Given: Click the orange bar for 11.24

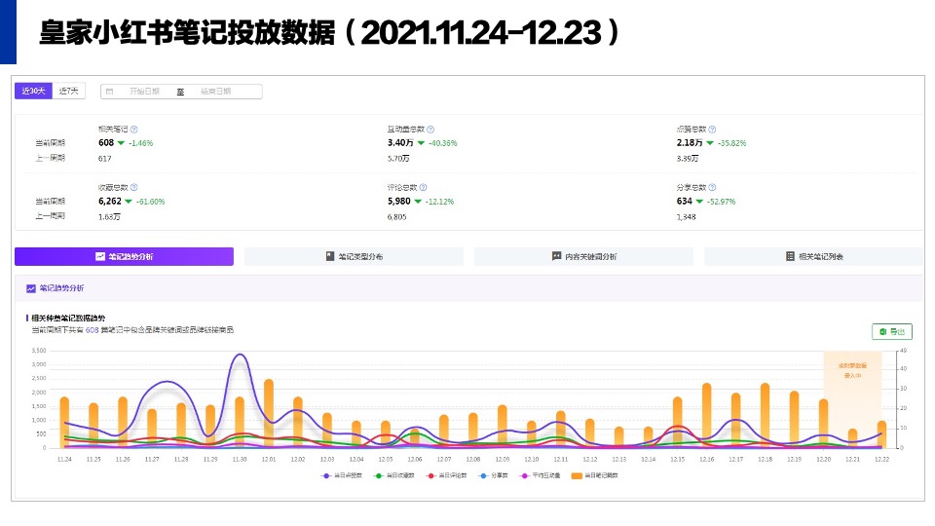Looking at the screenshot, I should (64, 423).
